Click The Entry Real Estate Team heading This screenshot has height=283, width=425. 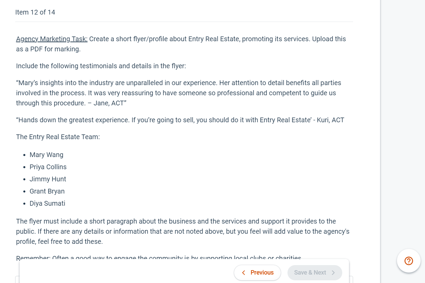(x=58, y=137)
